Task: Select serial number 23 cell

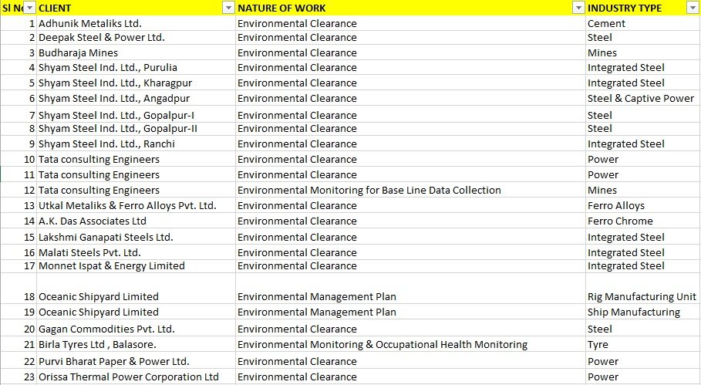Action: point(19,377)
